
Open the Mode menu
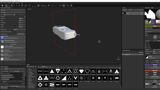click(9, 3)
